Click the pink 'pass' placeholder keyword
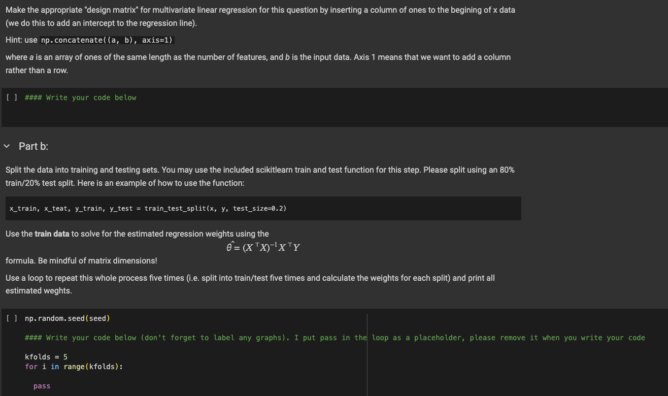 (42, 385)
